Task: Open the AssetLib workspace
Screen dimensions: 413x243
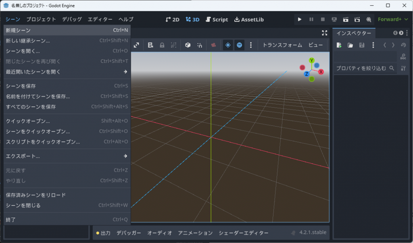Action: 249,19
